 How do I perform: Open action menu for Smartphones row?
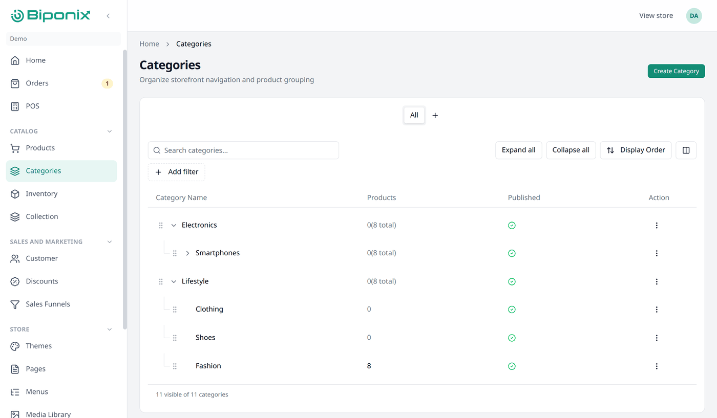[x=657, y=253]
